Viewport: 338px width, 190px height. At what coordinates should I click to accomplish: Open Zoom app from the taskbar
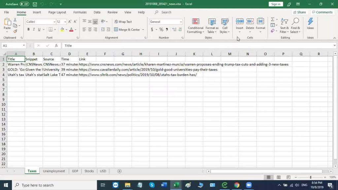pos(249,185)
